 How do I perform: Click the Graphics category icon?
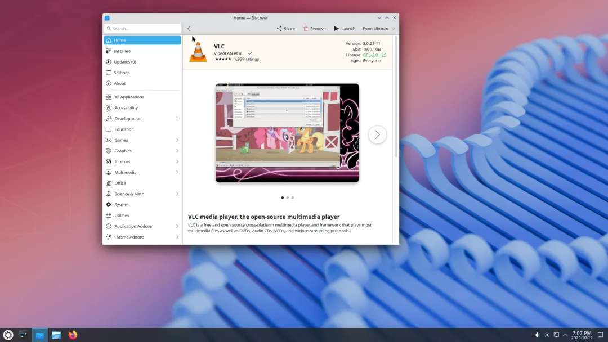tap(109, 151)
